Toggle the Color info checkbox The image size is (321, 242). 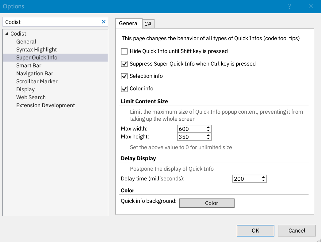pyautogui.click(x=124, y=89)
